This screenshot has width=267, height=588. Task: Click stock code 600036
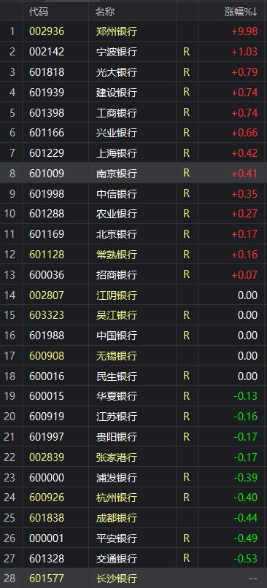47,275
